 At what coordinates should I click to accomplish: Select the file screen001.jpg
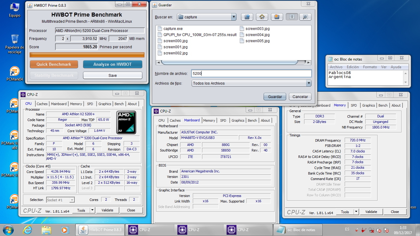point(172,47)
